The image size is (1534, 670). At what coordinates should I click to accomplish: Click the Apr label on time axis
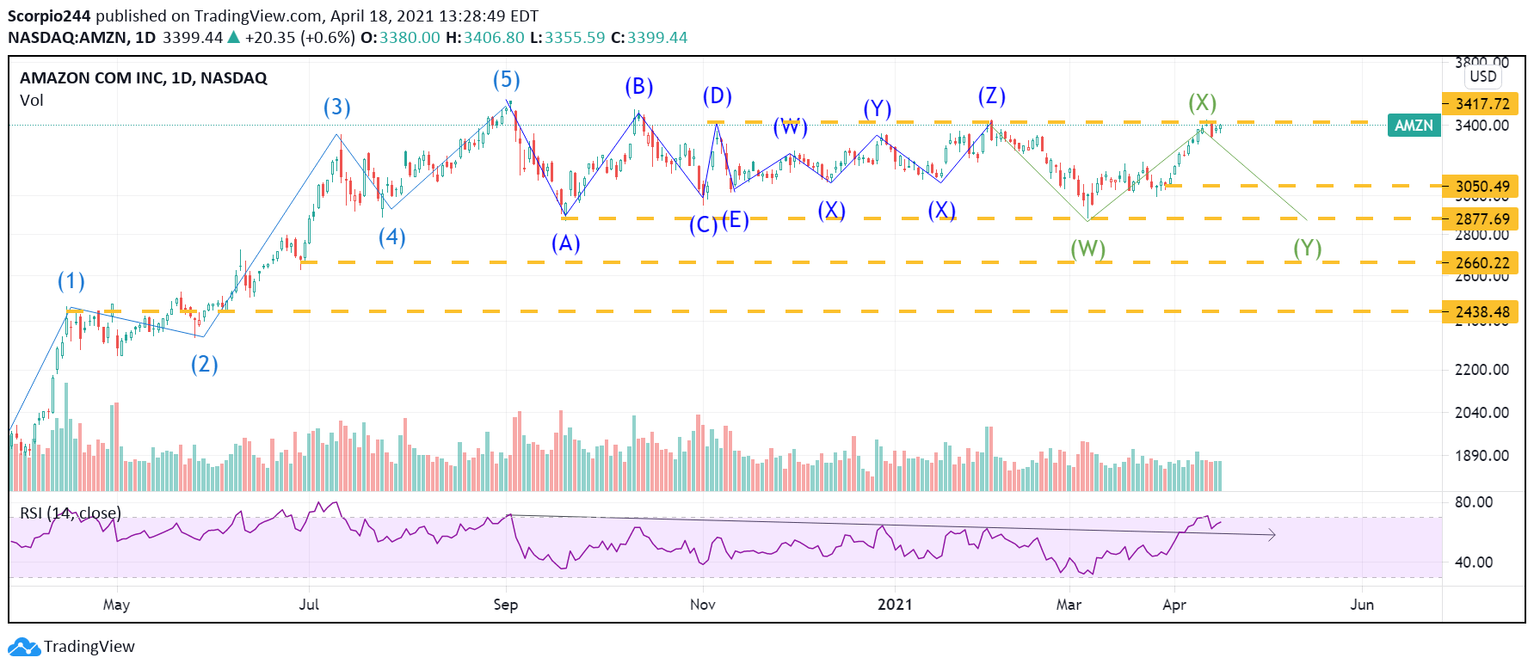point(1174,605)
